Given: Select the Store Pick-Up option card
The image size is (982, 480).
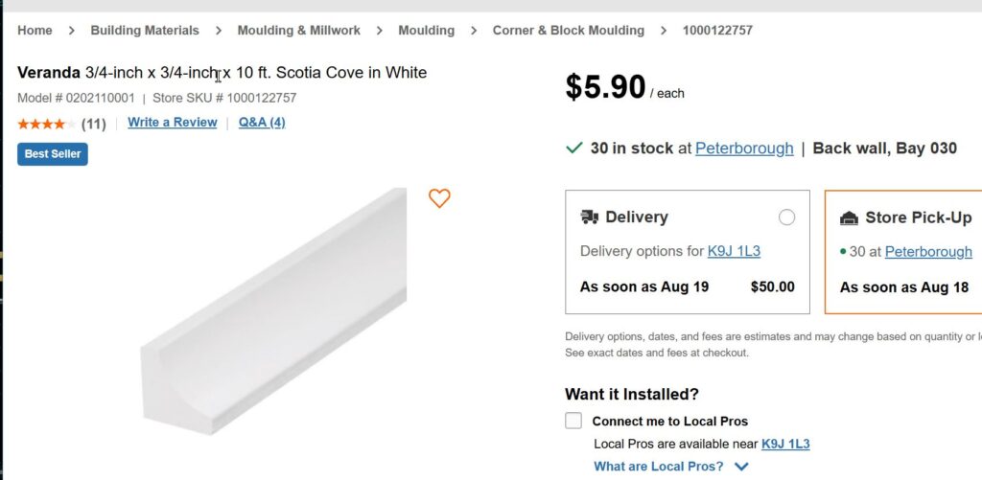Looking at the screenshot, I should pos(906,252).
